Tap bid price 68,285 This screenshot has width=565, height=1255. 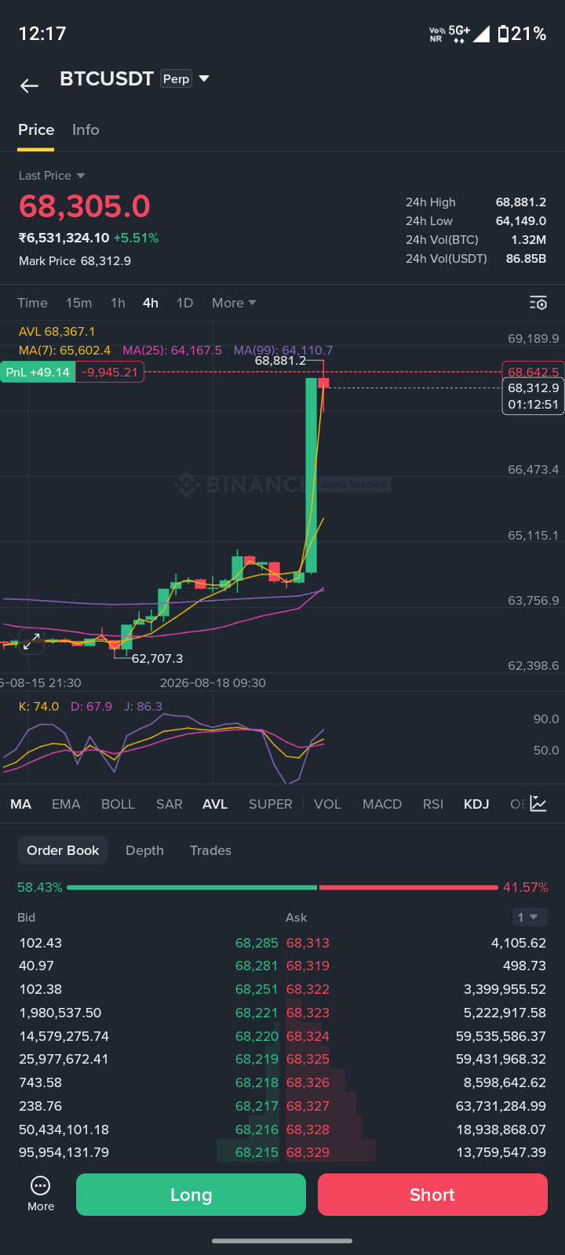257,943
